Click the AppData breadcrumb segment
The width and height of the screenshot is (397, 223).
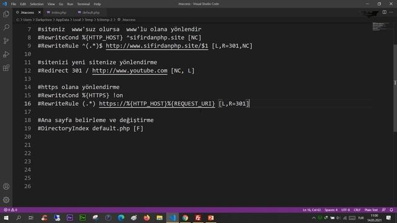coord(62,20)
